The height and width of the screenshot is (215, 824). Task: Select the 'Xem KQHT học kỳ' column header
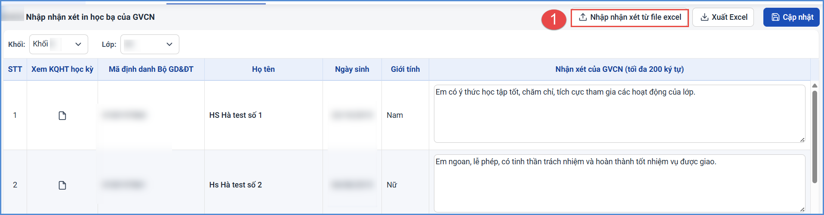click(62, 69)
